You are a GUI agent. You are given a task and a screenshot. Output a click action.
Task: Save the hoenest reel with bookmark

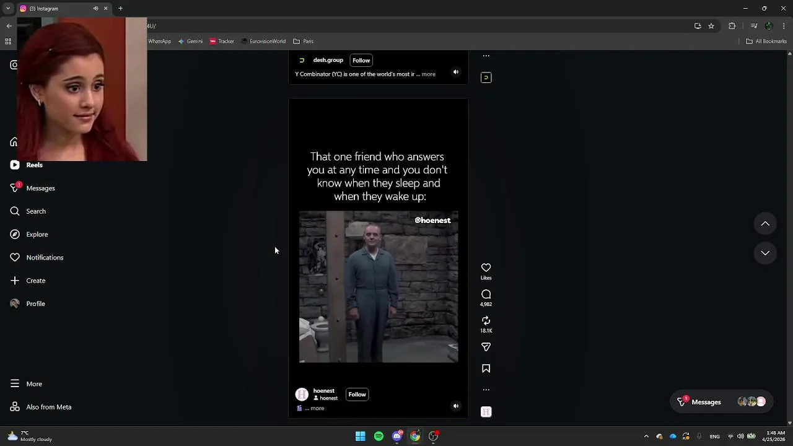point(486,369)
